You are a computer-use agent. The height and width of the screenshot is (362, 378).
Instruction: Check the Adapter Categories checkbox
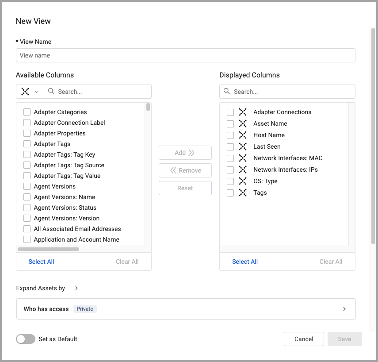27,112
